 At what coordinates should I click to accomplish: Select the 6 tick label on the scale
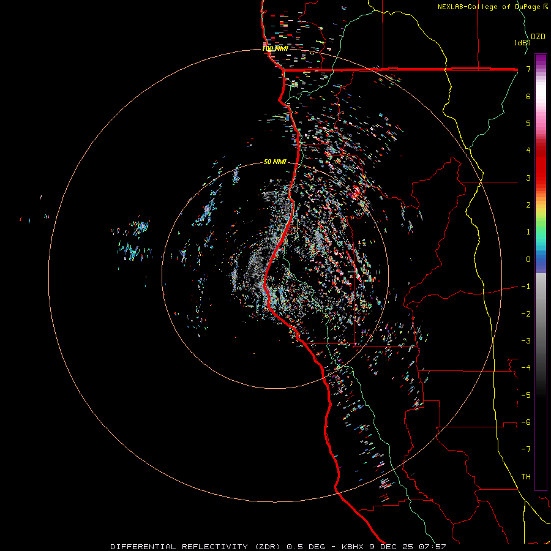(528, 96)
